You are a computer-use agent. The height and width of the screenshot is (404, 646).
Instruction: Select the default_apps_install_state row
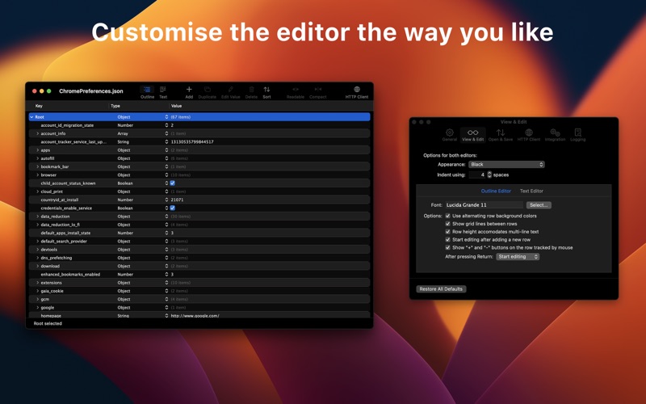pos(199,233)
